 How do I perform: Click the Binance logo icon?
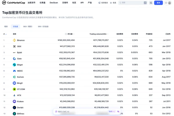[x=14, y=40]
